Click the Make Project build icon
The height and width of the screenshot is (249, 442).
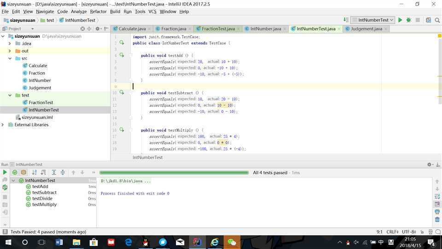[346, 20]
